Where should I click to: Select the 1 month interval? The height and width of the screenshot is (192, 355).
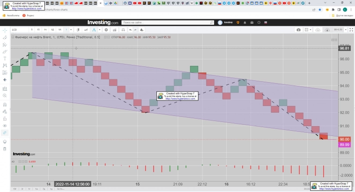[60, 30]
